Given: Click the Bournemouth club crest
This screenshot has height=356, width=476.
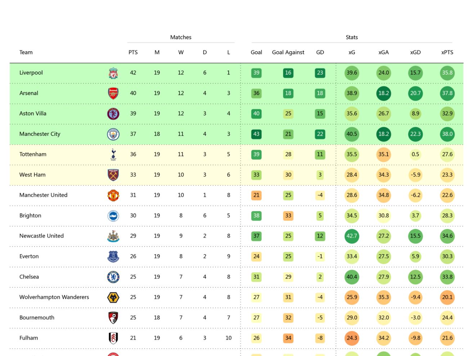Looking at the screenshot, I should coord(113,318).
